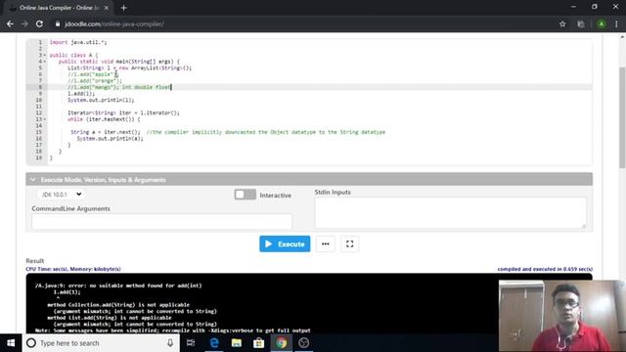Launch Microsoft Edge from the taskbar
This screenshot has height=352, width=626.
pos(214,343)
